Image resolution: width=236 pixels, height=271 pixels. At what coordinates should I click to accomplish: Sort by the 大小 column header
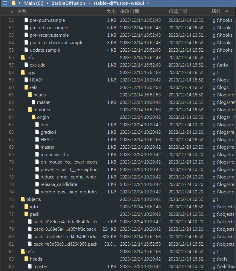point(111,11)
